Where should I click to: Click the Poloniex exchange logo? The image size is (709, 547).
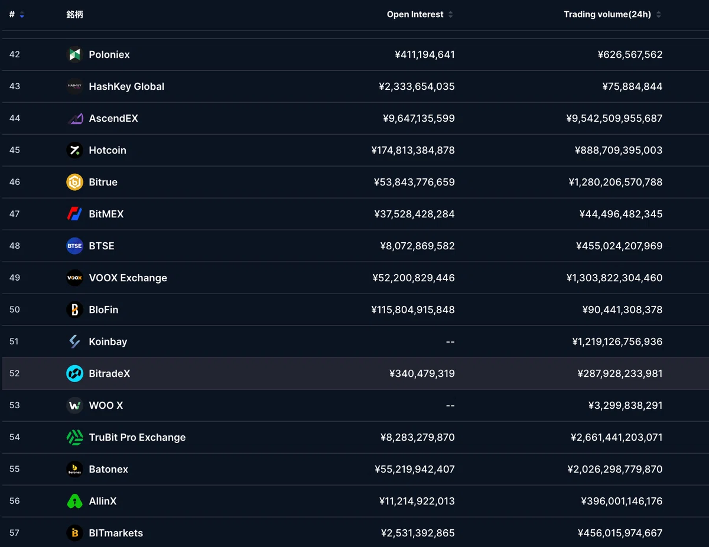(x=74, y=54)
